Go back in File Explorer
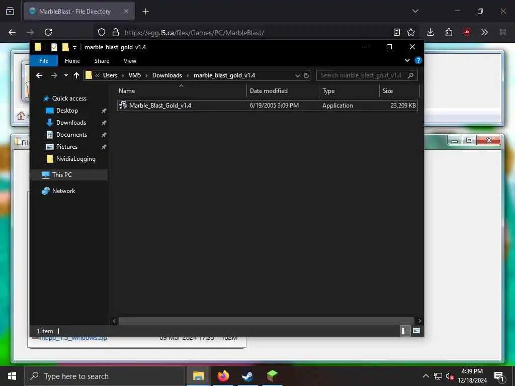The width and height of the screenshot is (515, 386). click(39, 75)
